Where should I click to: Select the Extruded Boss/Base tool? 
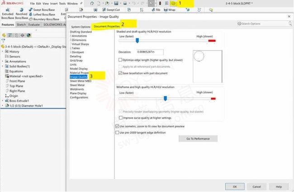click(x=8, y=14)
